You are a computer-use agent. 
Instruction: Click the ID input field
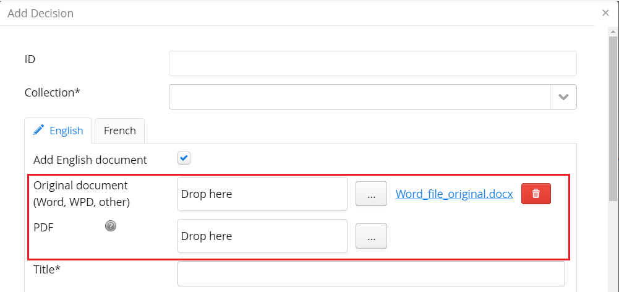(x=372, y=63)
